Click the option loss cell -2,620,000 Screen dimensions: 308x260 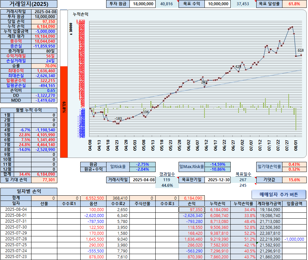[93, 216]
